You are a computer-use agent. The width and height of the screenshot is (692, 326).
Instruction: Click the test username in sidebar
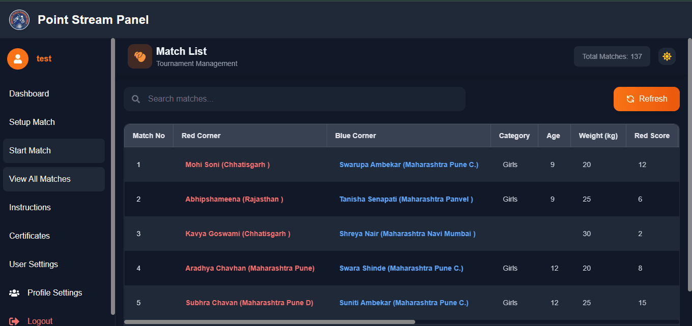44,59
